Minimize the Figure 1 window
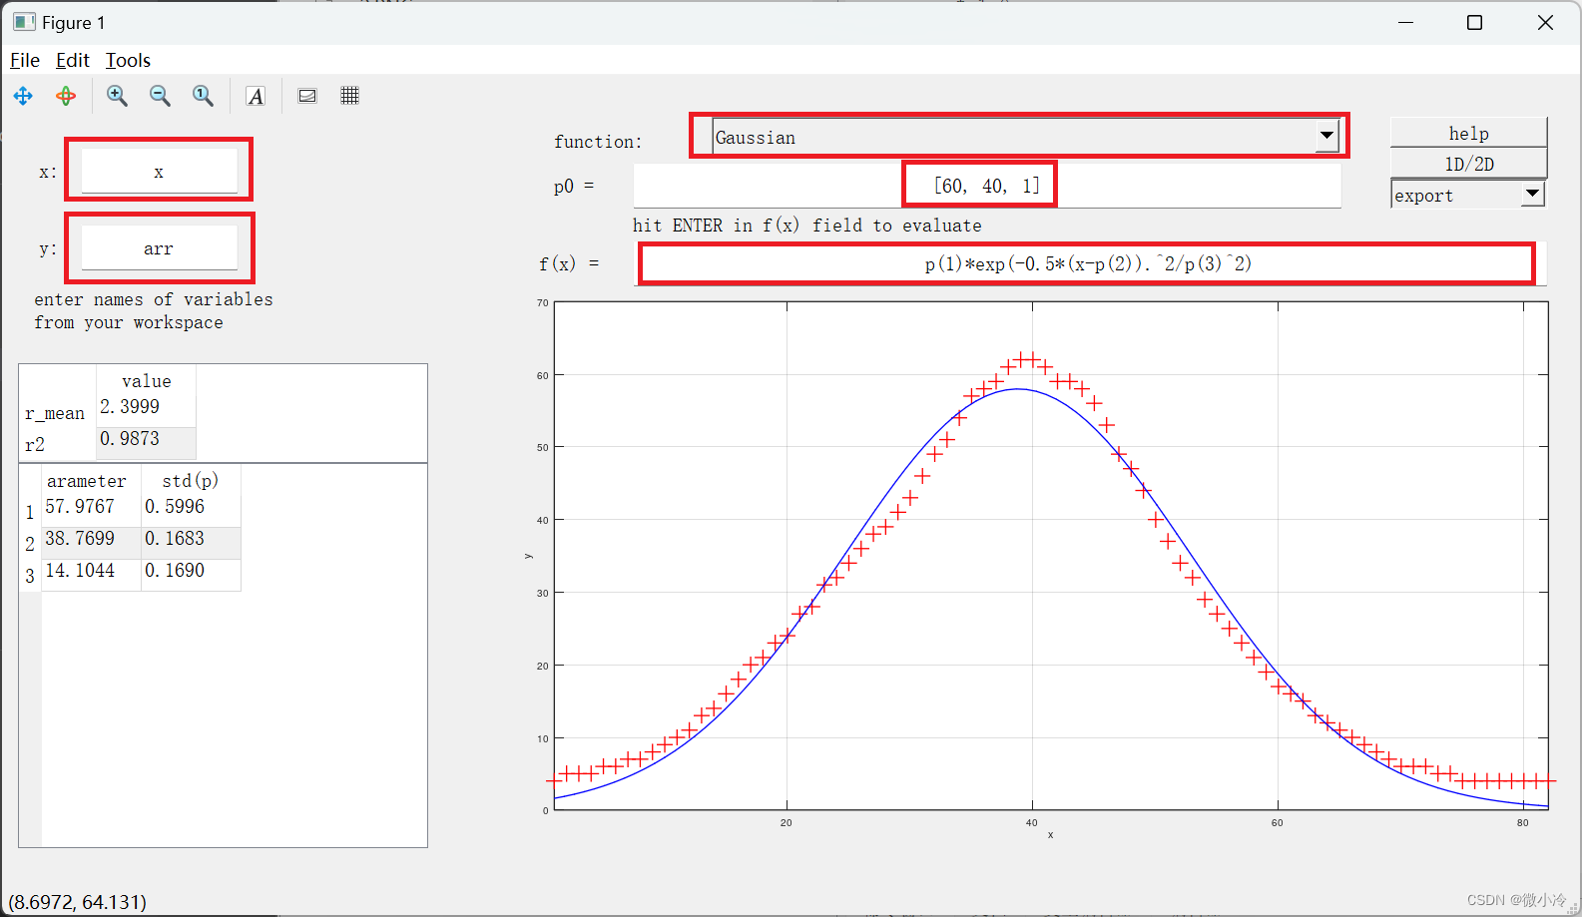The height and width of the screenshot is (917, 1582). 1405,22
